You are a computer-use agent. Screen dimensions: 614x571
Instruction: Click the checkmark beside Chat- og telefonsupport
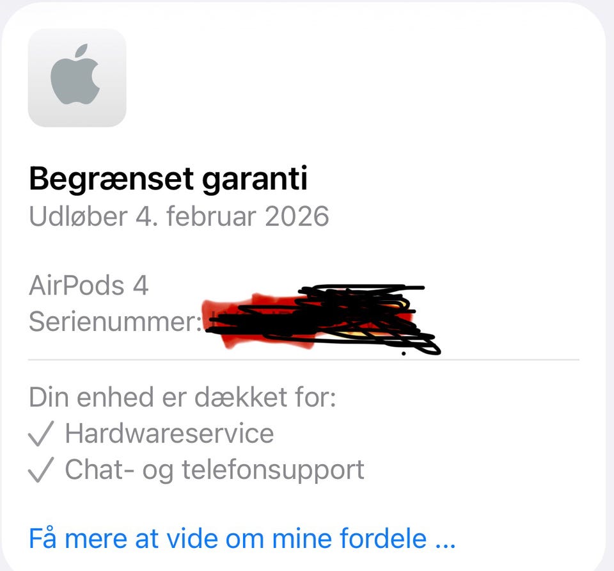[41, 469]
